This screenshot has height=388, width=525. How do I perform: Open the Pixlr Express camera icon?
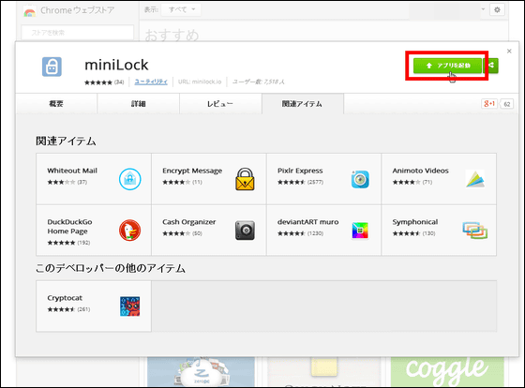tap(360, 179)
